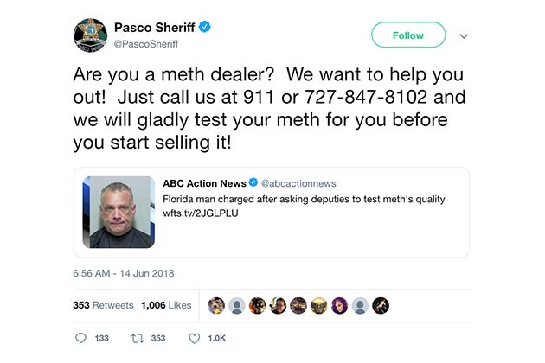Click the Pasco Sheriff display name
This screenshot has width=545, height=363.
(154, 28)
